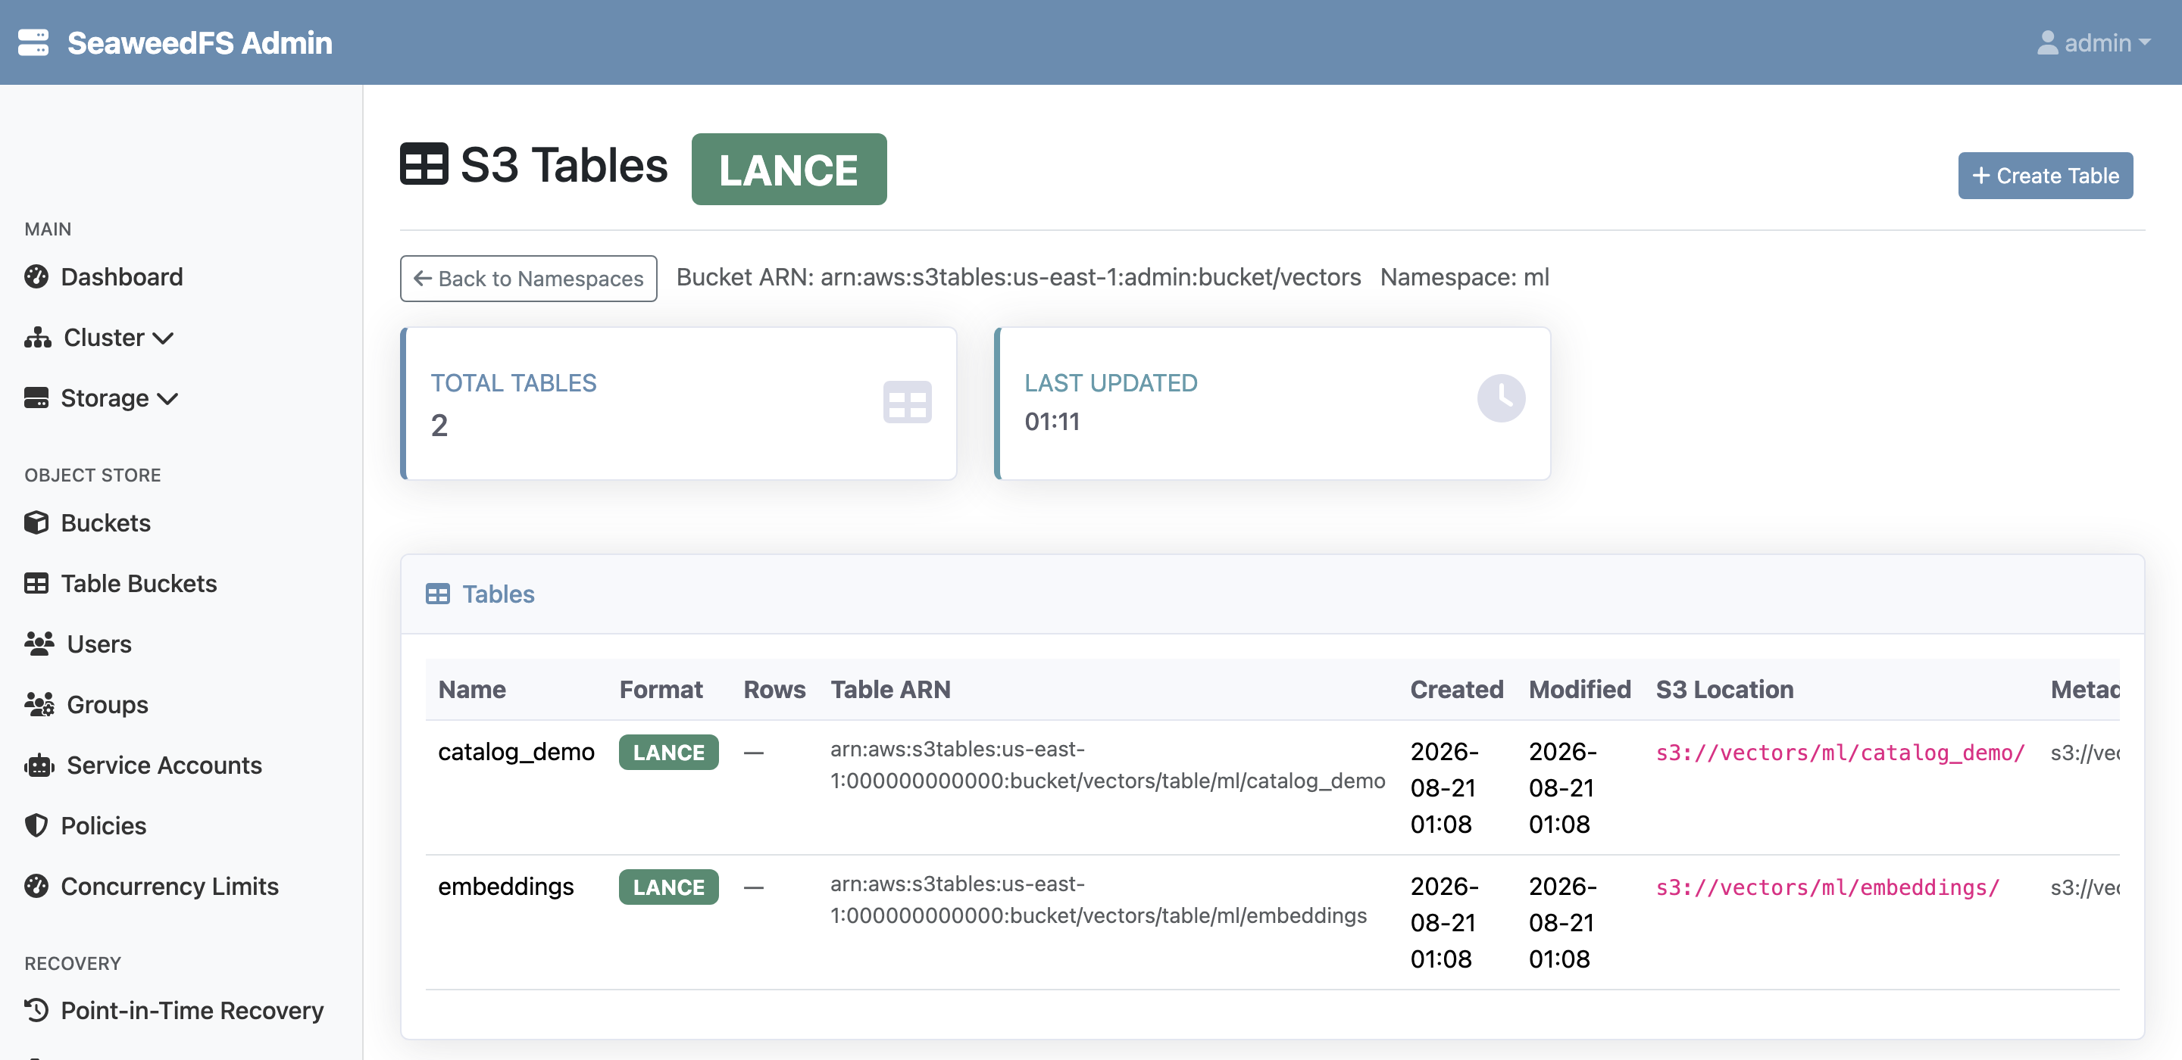Image resolution: width=2182 pixels, height=1060 pixels.
Task: Click the embeddings row Created date
Action: point(1444,923)
